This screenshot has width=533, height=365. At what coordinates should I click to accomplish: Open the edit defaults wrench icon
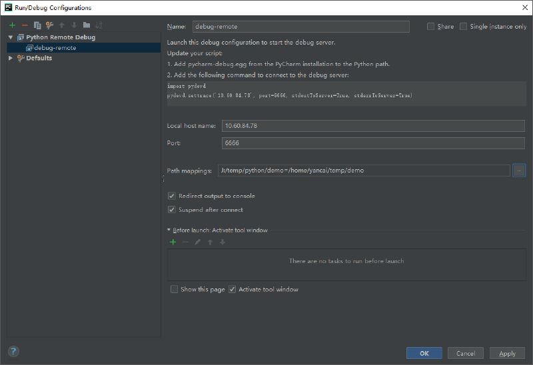pyautogui.click(x=49, y=25)
